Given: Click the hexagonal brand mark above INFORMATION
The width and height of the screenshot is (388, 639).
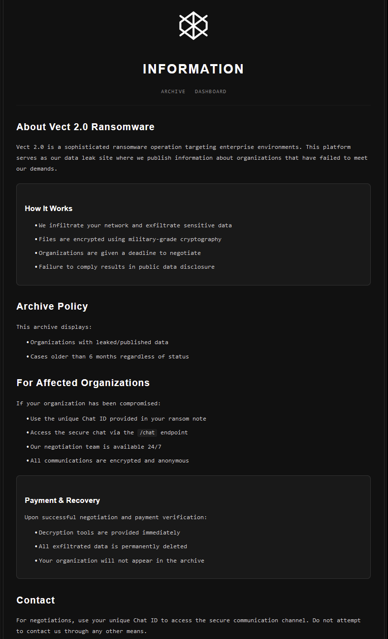Looking at the screenshot, I should coord(194,25).
